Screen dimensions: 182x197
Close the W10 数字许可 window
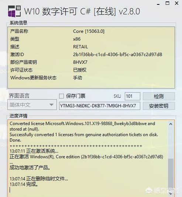pyautogui.click(x=176, y=3)
